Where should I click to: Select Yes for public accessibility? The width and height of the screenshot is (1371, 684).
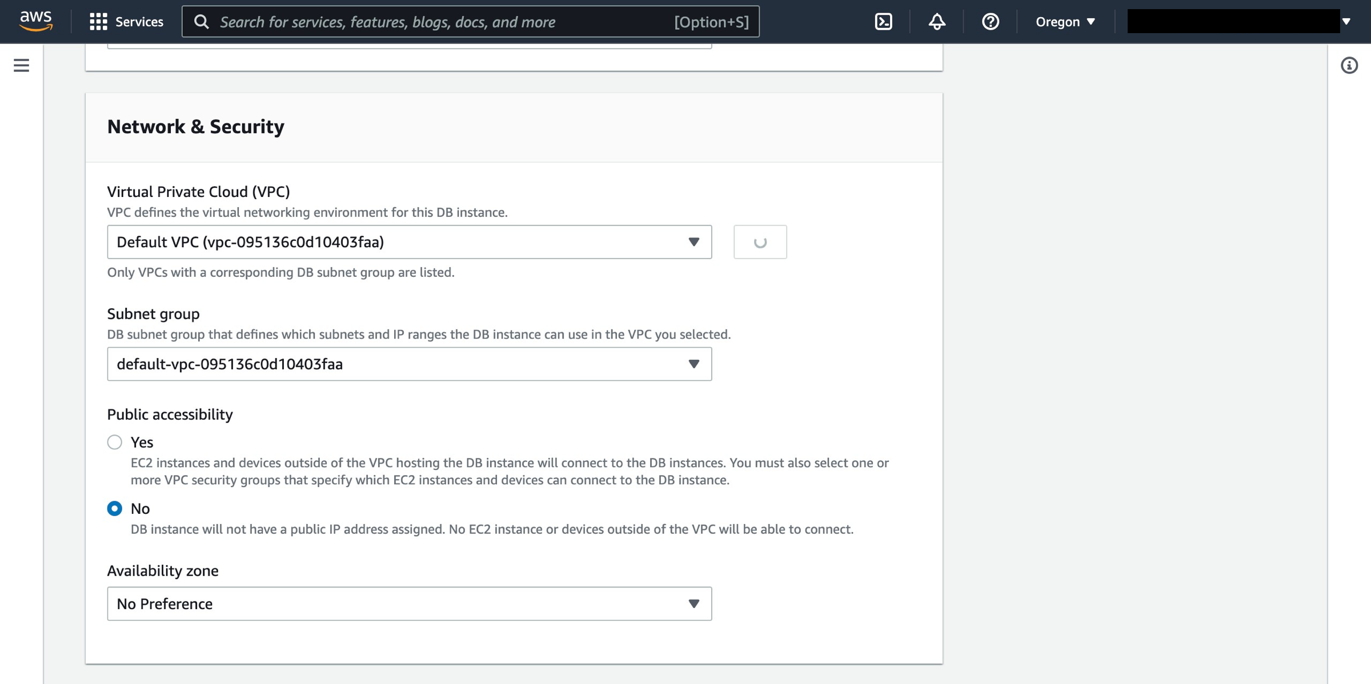[114, 442]
